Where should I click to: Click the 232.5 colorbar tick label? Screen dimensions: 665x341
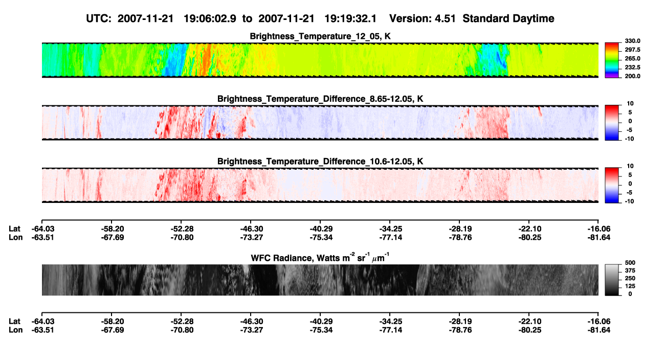(x=632, y=67)
